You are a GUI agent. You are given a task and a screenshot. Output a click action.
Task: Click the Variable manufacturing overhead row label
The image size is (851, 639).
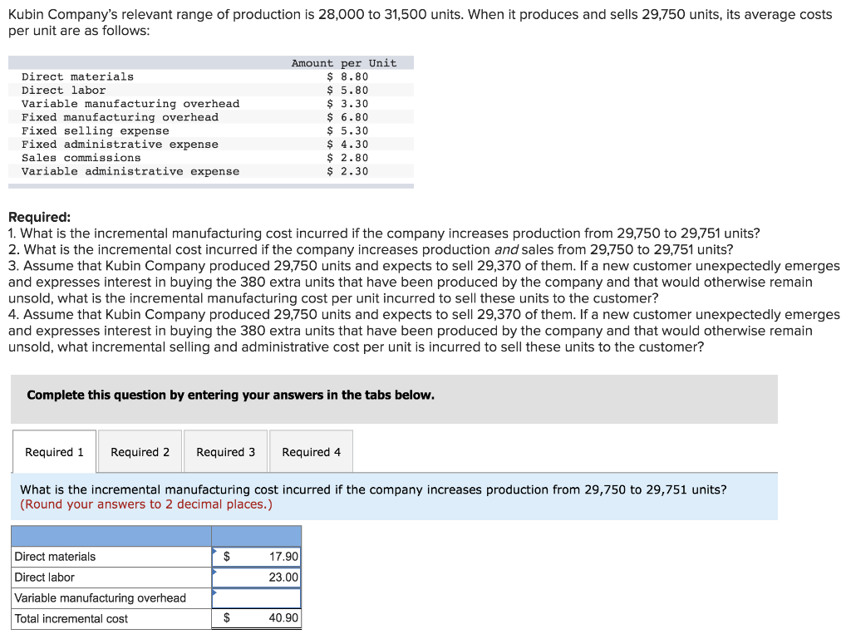(100, 597)
